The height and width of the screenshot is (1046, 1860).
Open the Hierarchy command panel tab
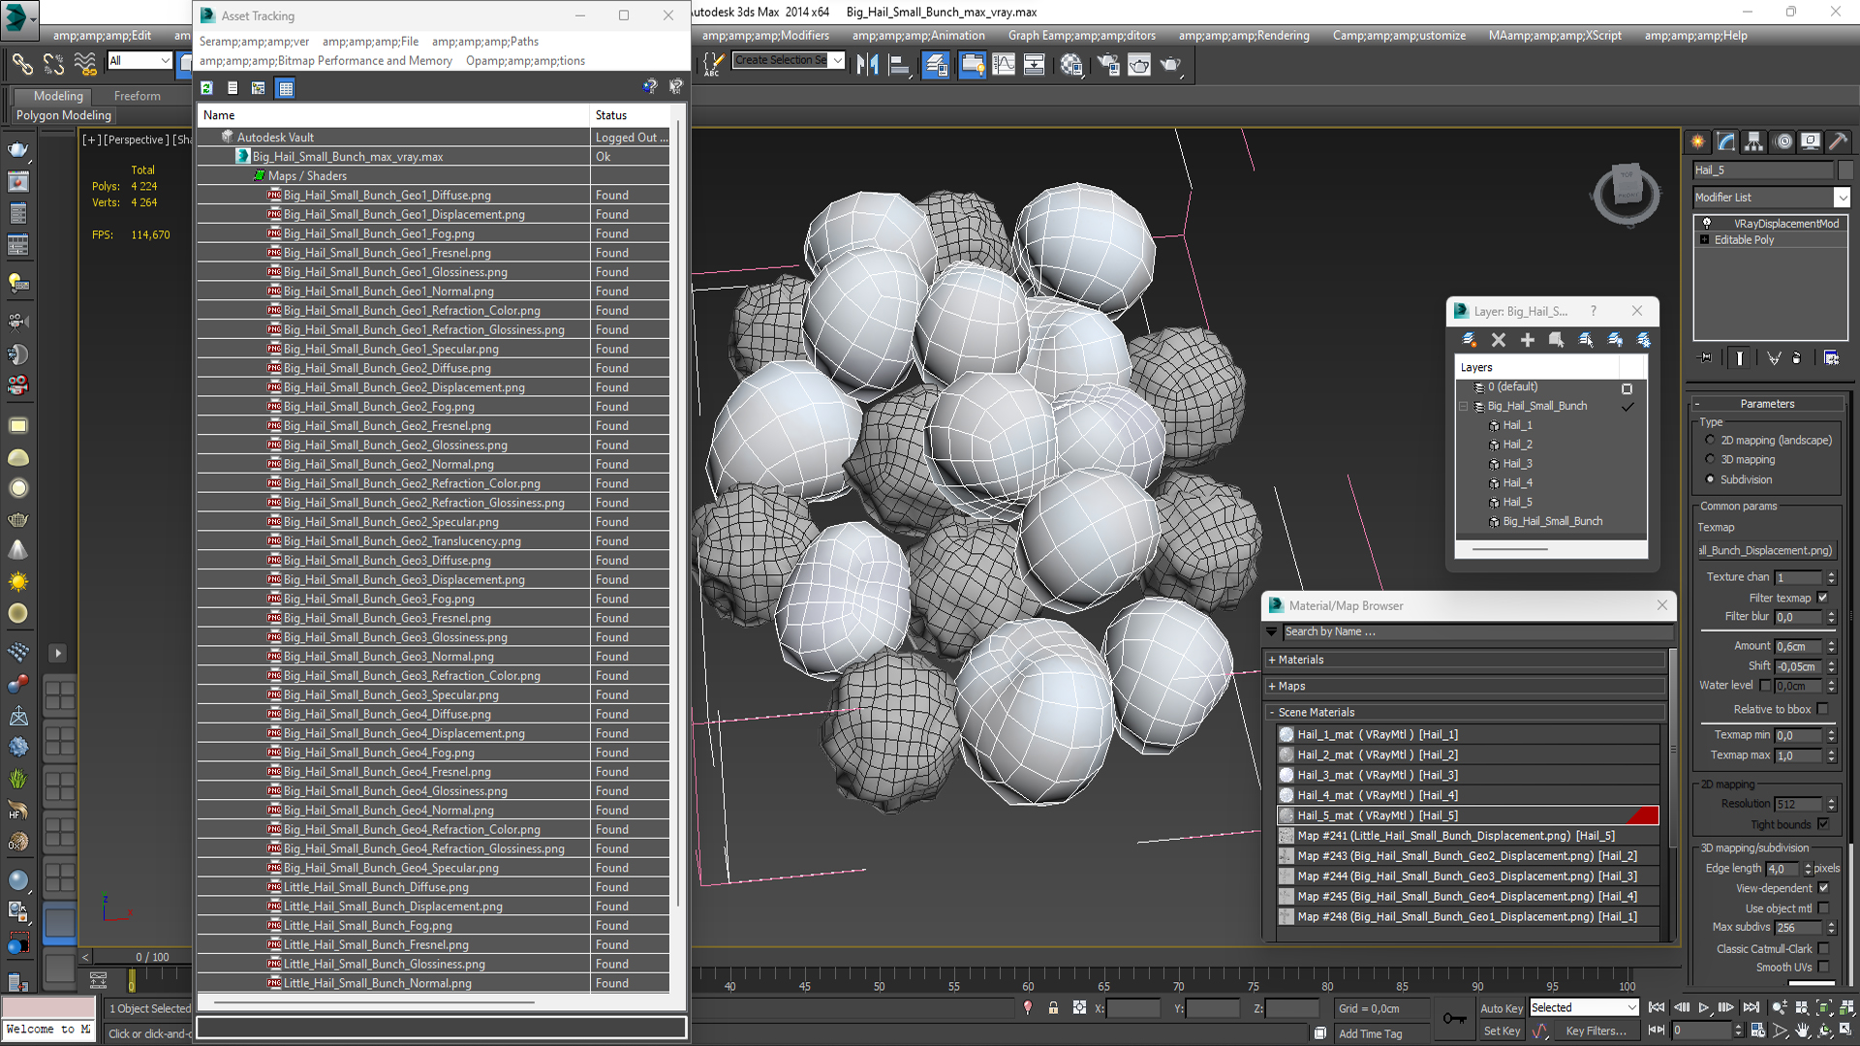point(1754,141)
